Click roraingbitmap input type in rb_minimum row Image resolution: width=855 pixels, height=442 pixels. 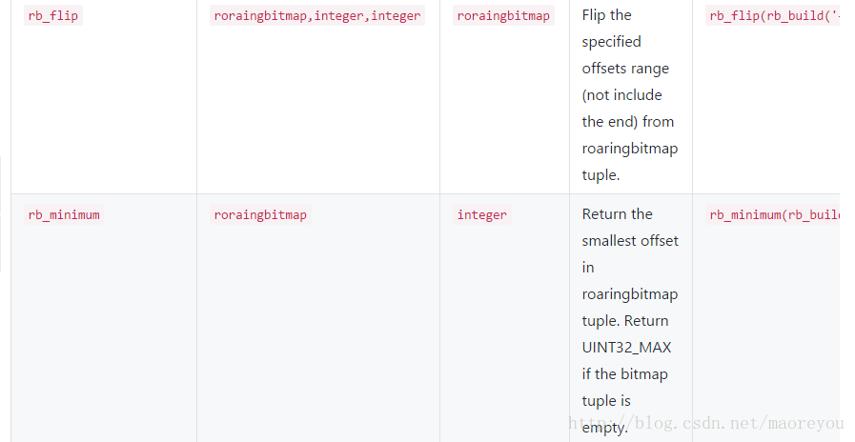click(260, 214)
